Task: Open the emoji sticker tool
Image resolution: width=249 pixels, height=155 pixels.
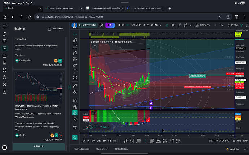Action: tap(75, 77)
